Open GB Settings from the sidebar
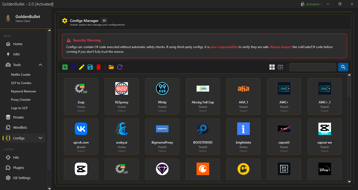 coord(22,178)
